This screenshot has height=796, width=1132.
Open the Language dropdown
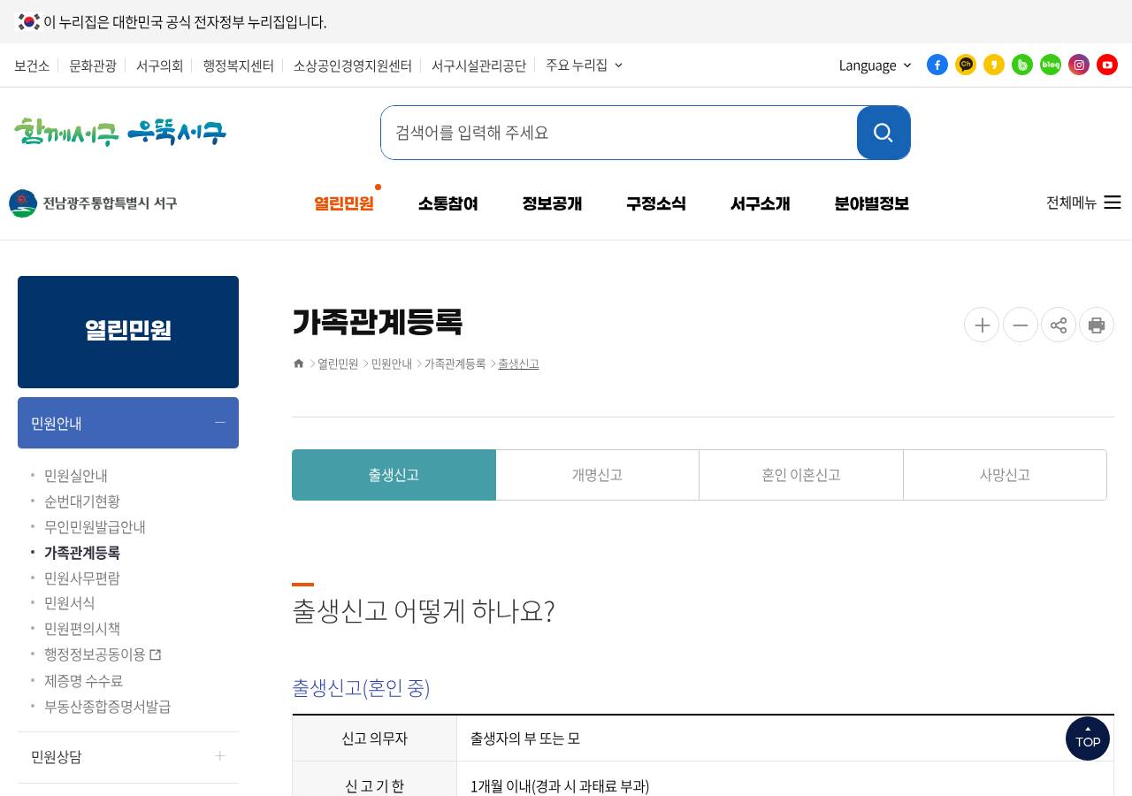876,65
